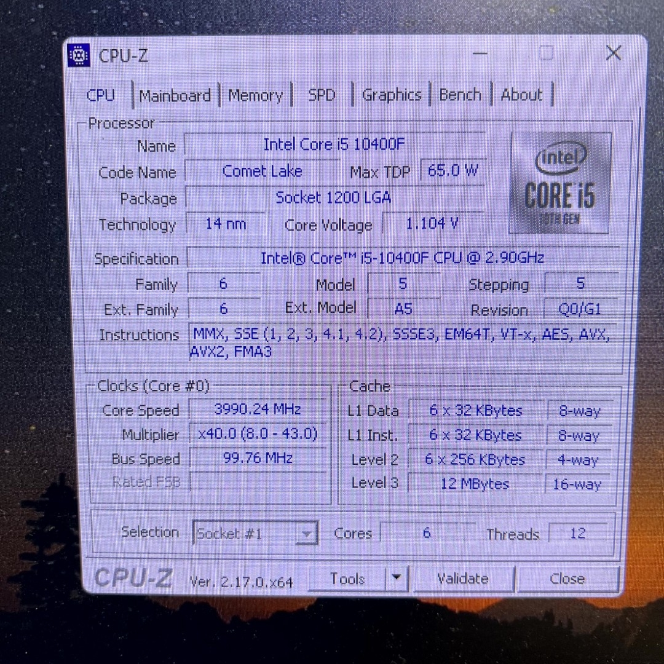Click the Intel Core i5 logo badge
The height and width of the screenshot is (664, 664).
click(559, 183)
